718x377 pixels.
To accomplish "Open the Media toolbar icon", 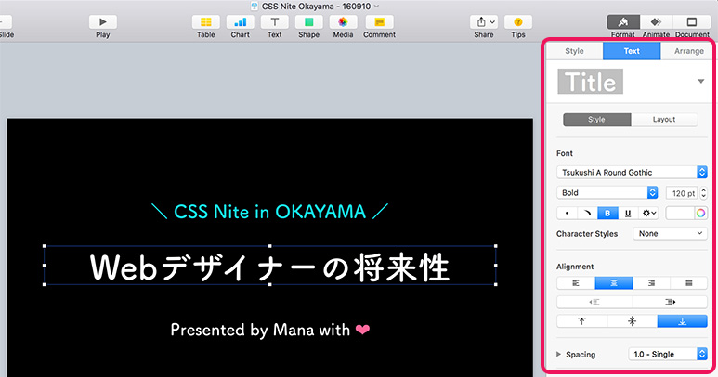I will (343, 22).
